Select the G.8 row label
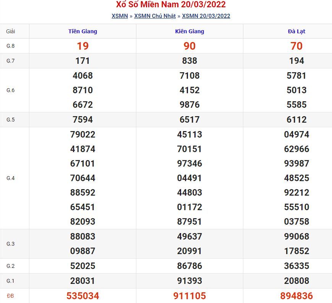The image size is (332, 303). point(11,46)
